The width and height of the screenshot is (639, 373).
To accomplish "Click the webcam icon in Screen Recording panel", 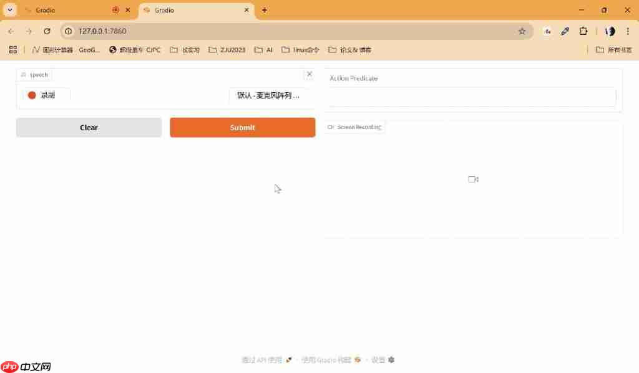I will (472, 179).
